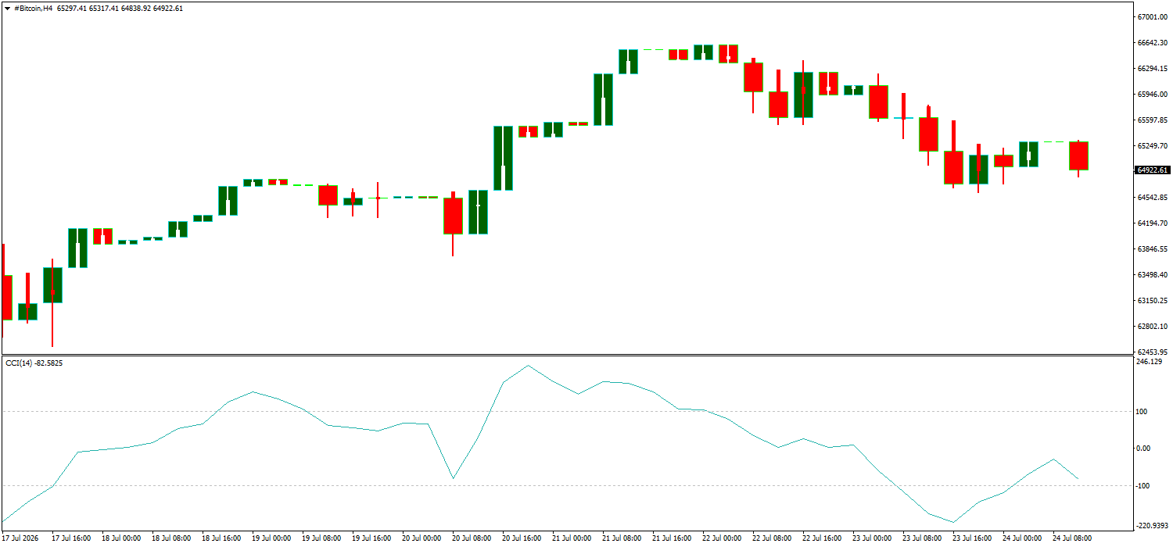Click the 246.129 CCI scale value
This screenshot has width=1173, height=547.
coord(1149,362)
